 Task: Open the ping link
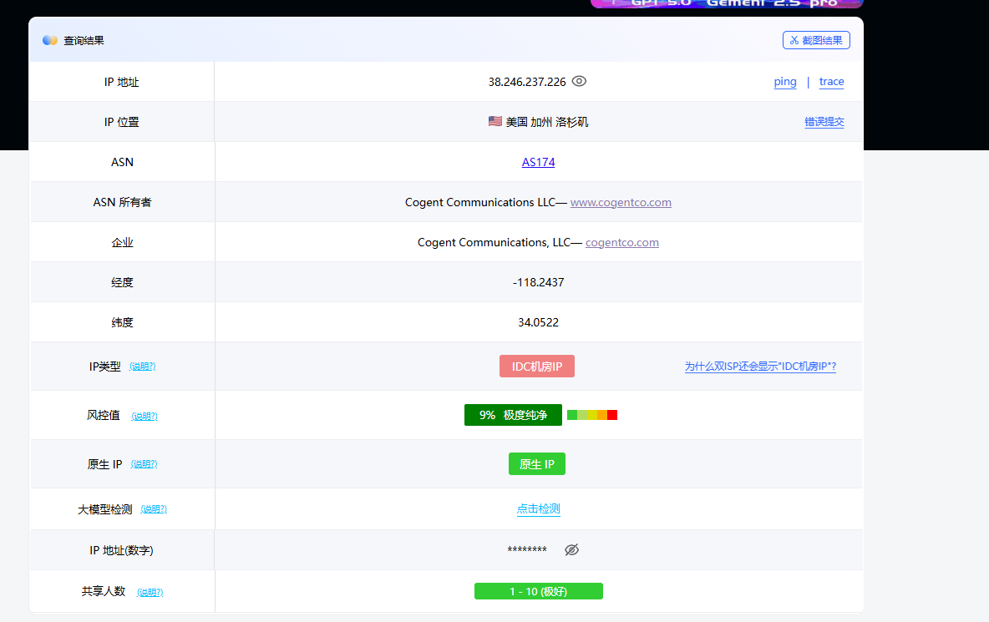point(785,82)
